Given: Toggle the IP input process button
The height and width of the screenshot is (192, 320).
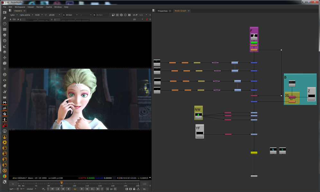Looking at the screenshot, I should point(46,15).
